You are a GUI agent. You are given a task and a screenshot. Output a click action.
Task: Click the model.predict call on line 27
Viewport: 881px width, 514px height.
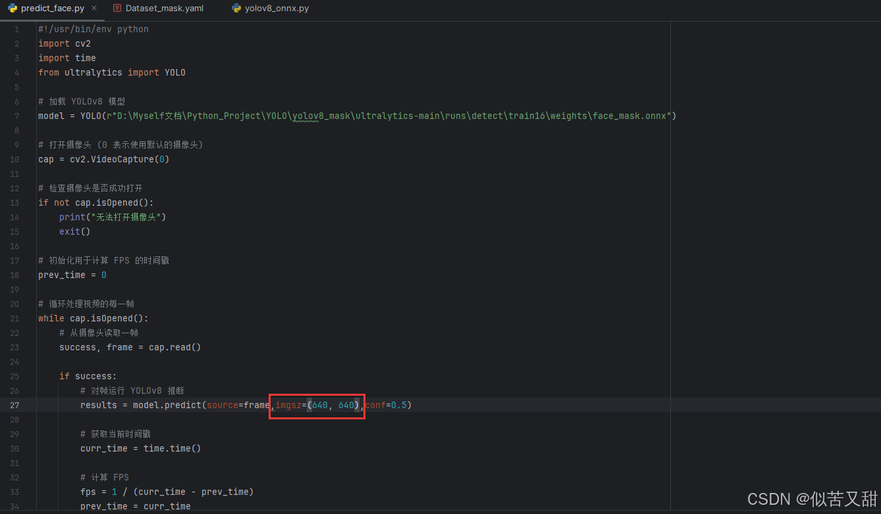(168, 405)
